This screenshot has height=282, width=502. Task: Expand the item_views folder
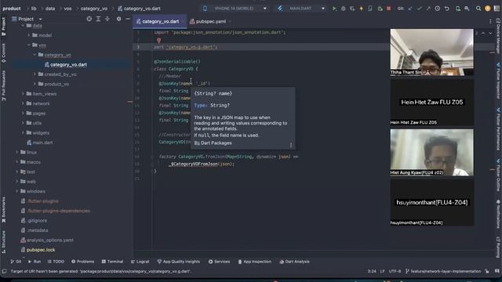[23, 94]
